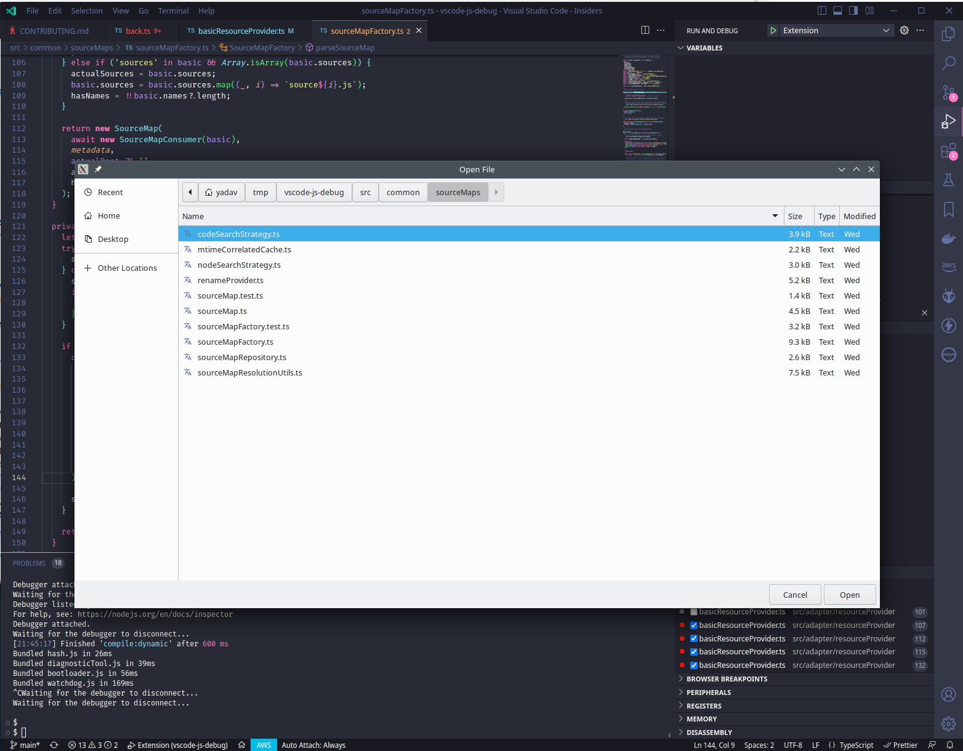The height and width of the screenshot is (751, 963).
Task: Open the Search view in the activity bar
Action: tap(948, 63)
